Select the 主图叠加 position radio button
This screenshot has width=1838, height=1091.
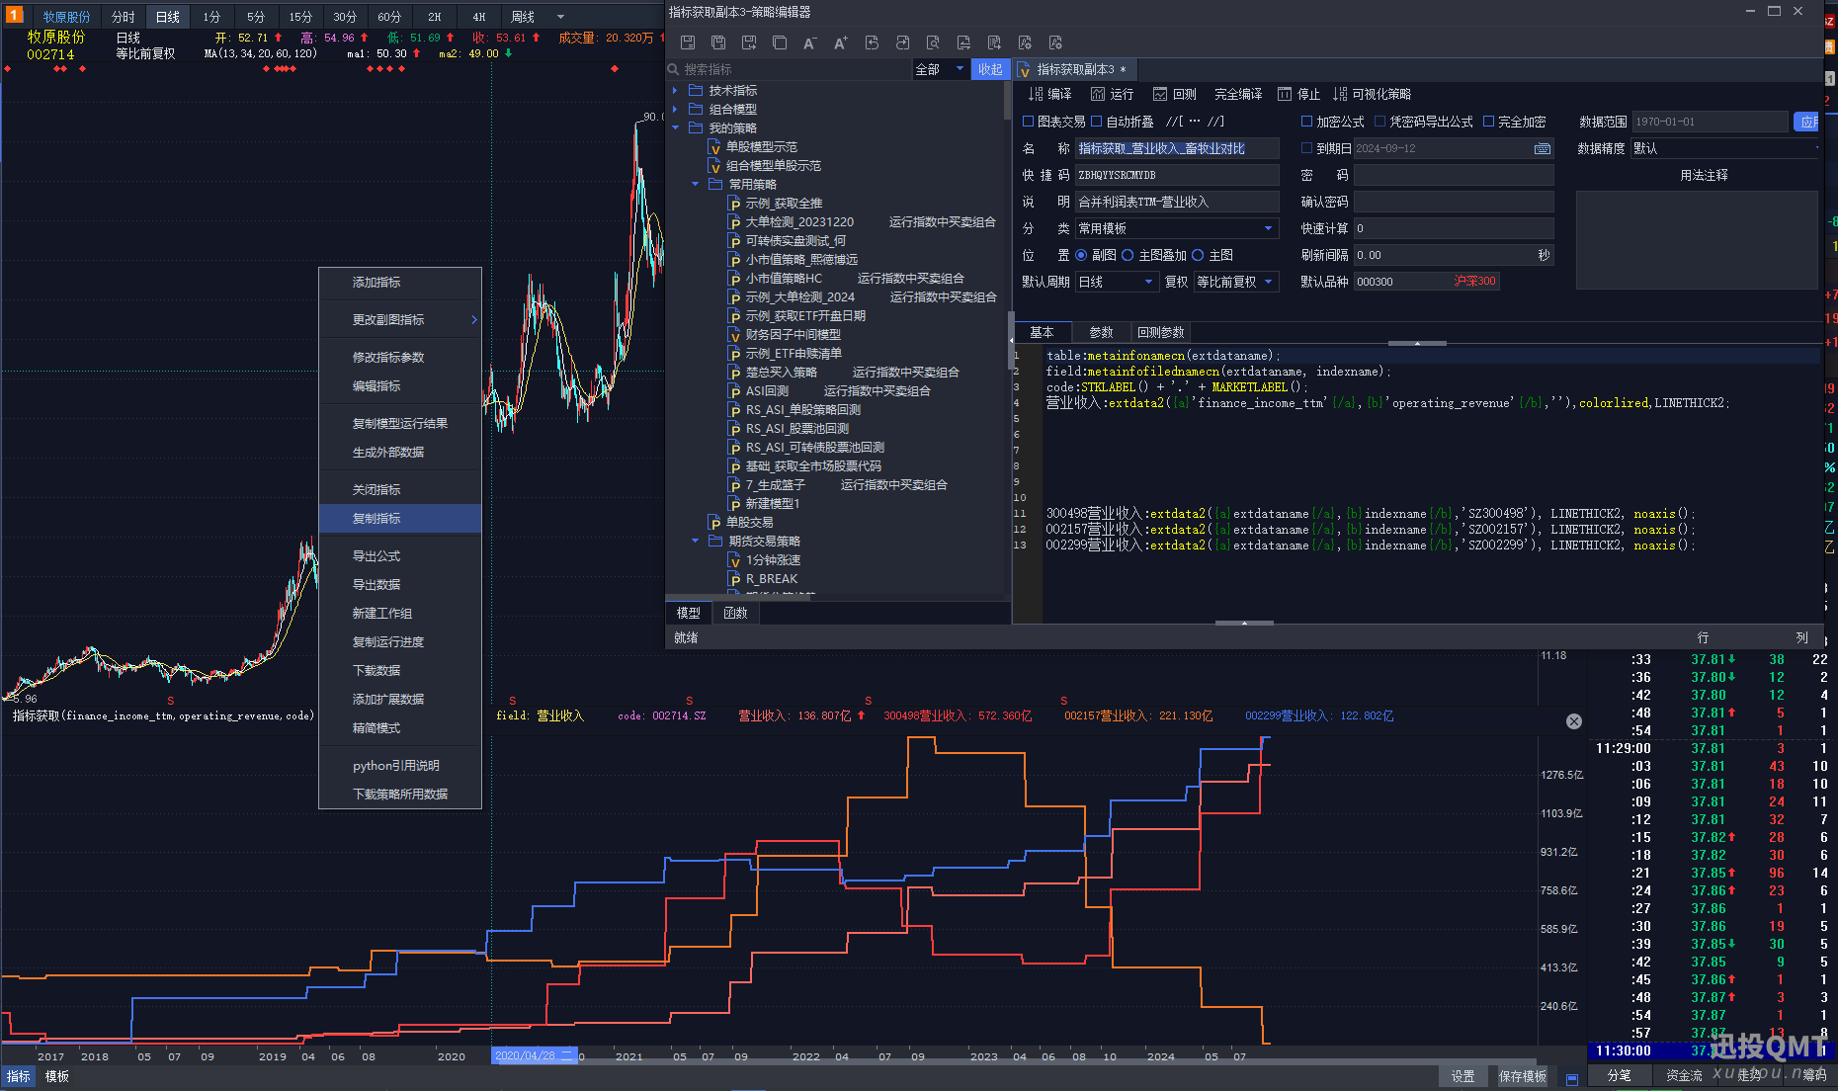[x=1128, y=255]
